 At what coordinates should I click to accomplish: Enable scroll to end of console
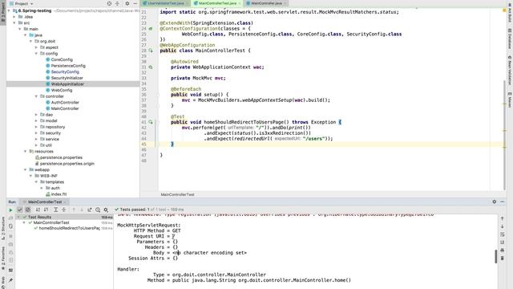503,242
